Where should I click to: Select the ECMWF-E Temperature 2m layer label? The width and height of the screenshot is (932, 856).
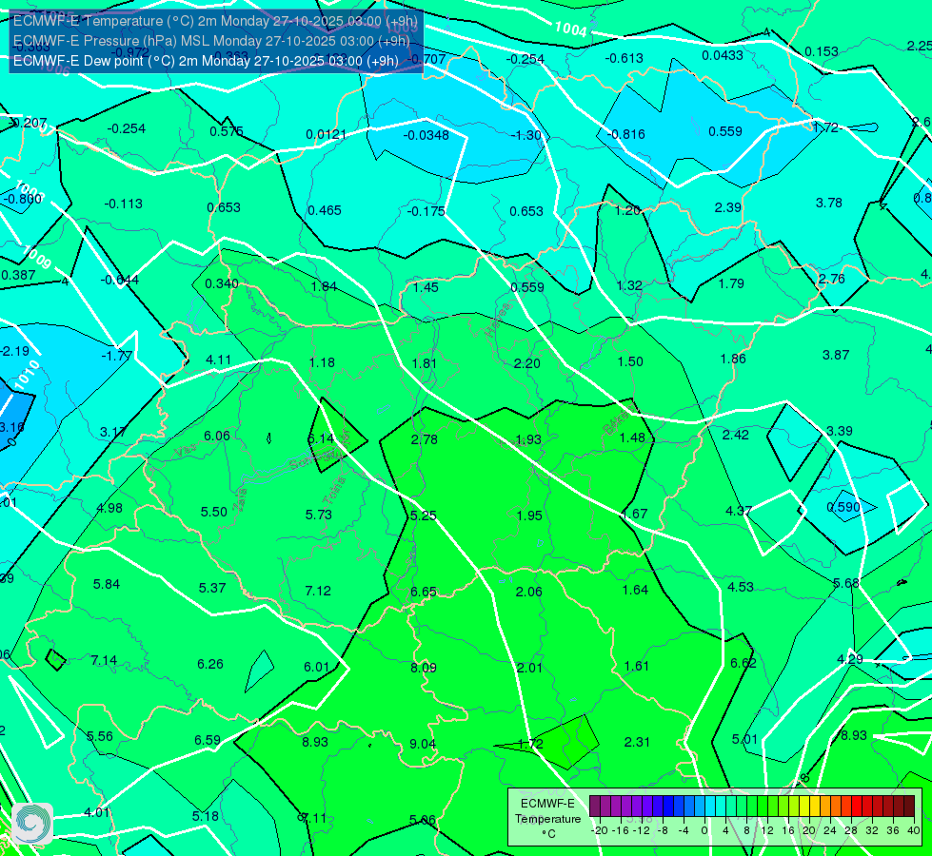click(215, 21)
